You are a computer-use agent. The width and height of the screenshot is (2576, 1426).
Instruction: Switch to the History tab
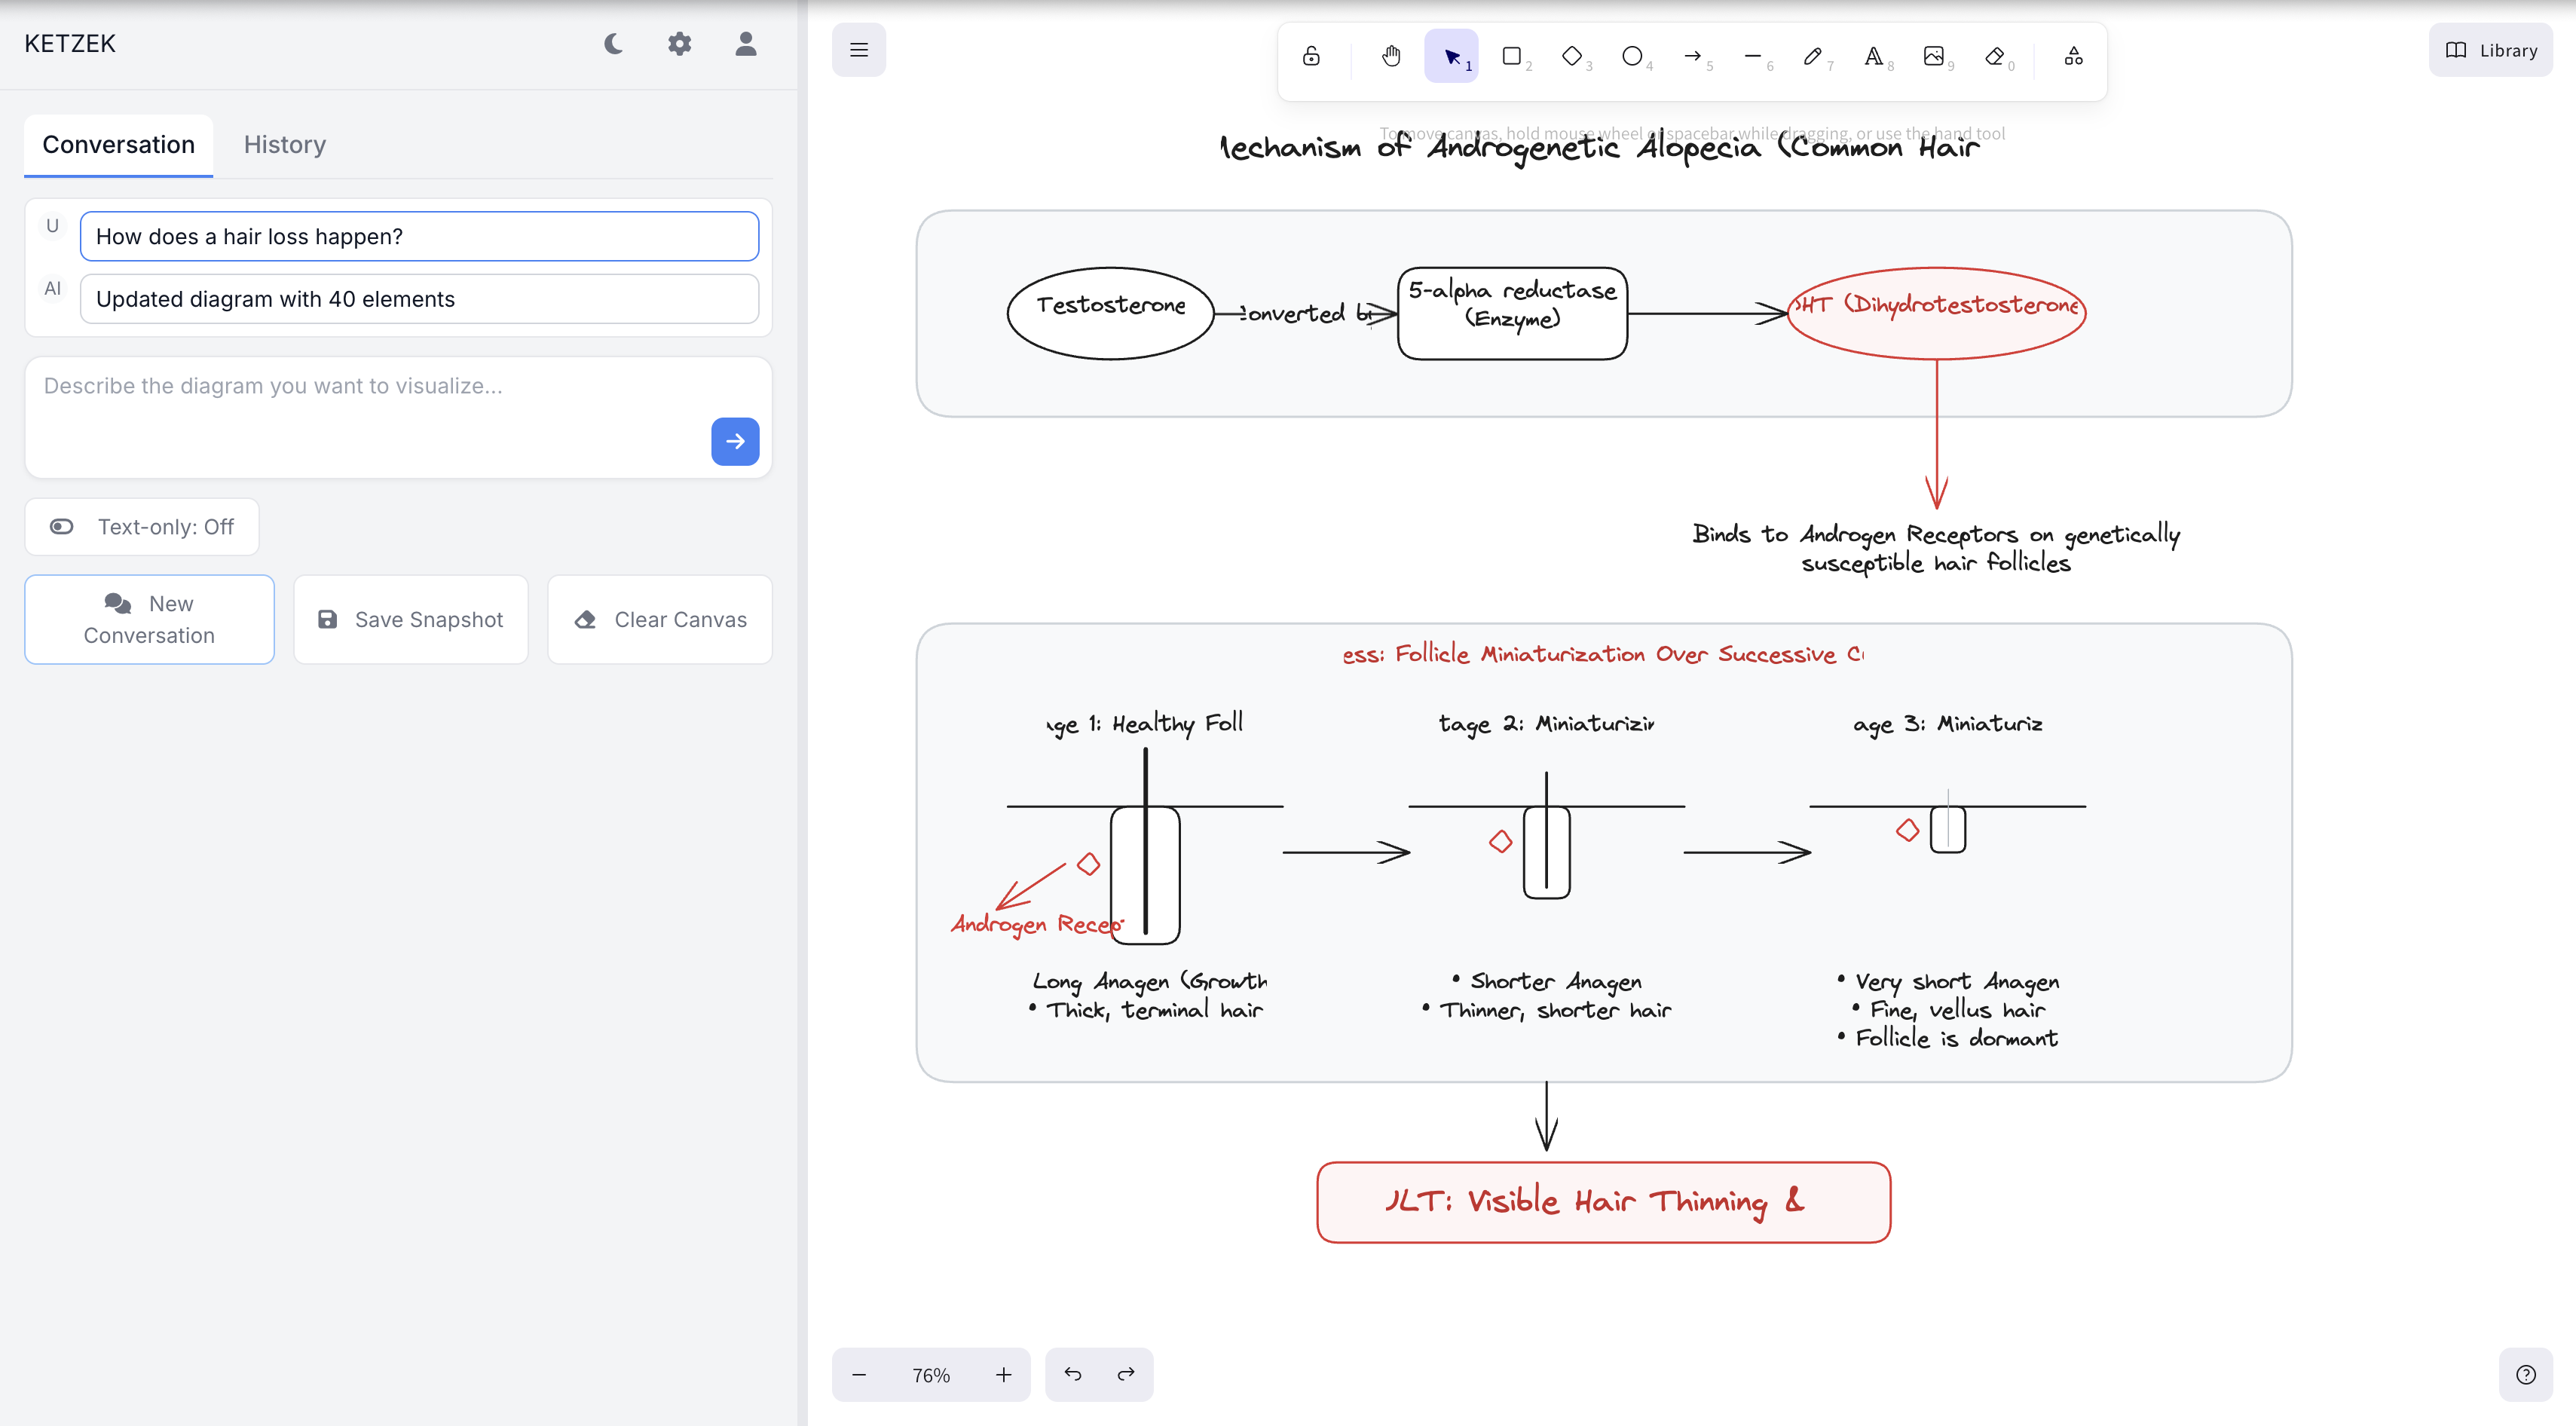point(285,145)
